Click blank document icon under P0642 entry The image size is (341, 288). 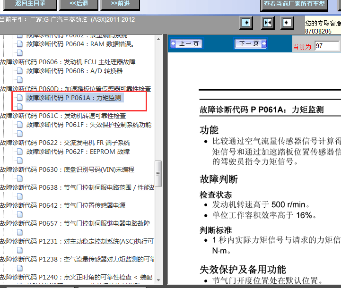coord(20,215)
